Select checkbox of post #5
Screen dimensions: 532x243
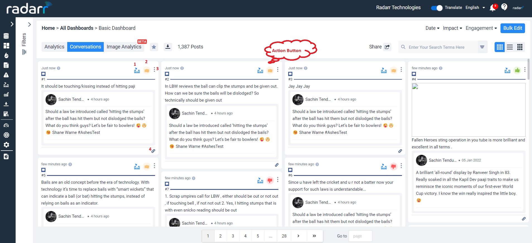pyautogui.click(x=43, y=170)
